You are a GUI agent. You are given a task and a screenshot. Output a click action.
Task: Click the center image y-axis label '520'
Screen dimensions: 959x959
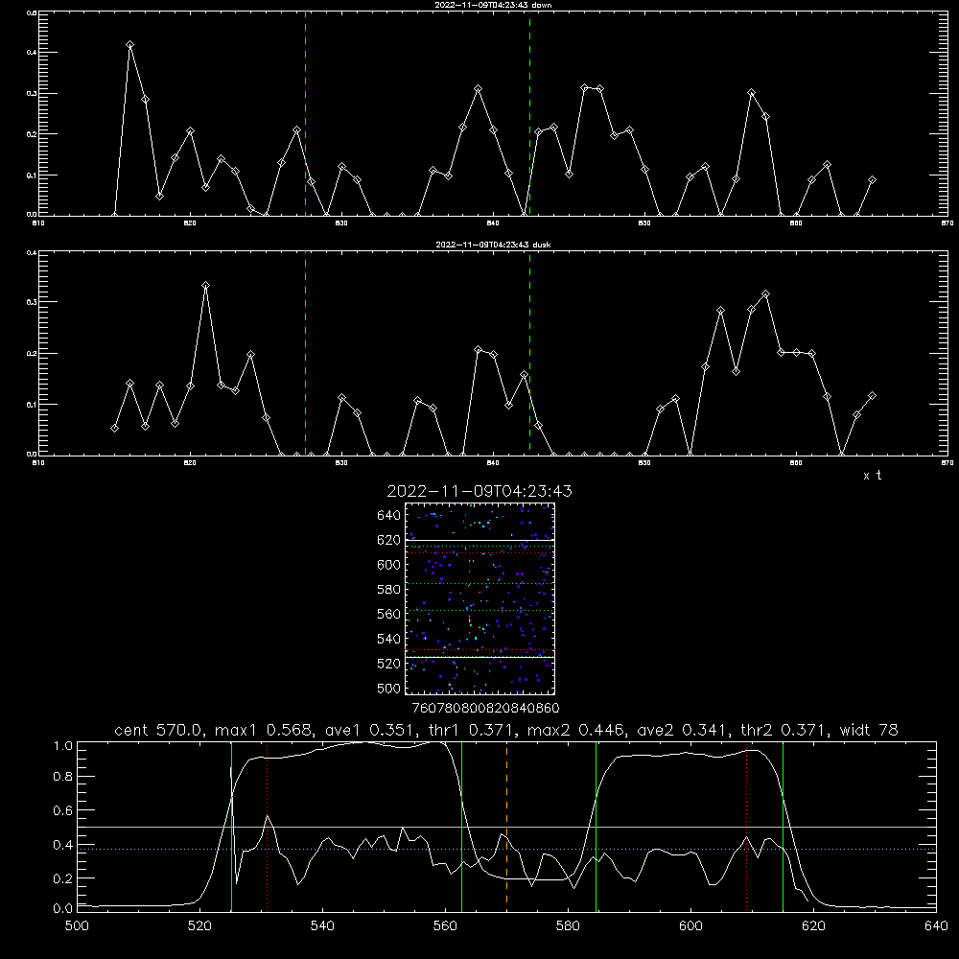pyautogui.click(x=389, y=664)
